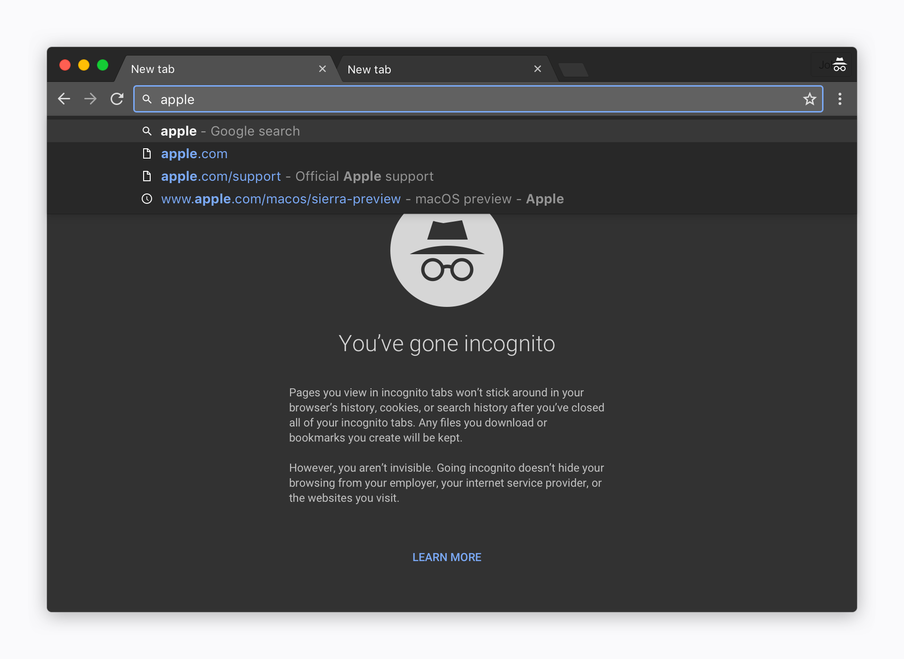Click the magnifier icon inside address bar
904x659 pixels.
(x=147, y=99)
